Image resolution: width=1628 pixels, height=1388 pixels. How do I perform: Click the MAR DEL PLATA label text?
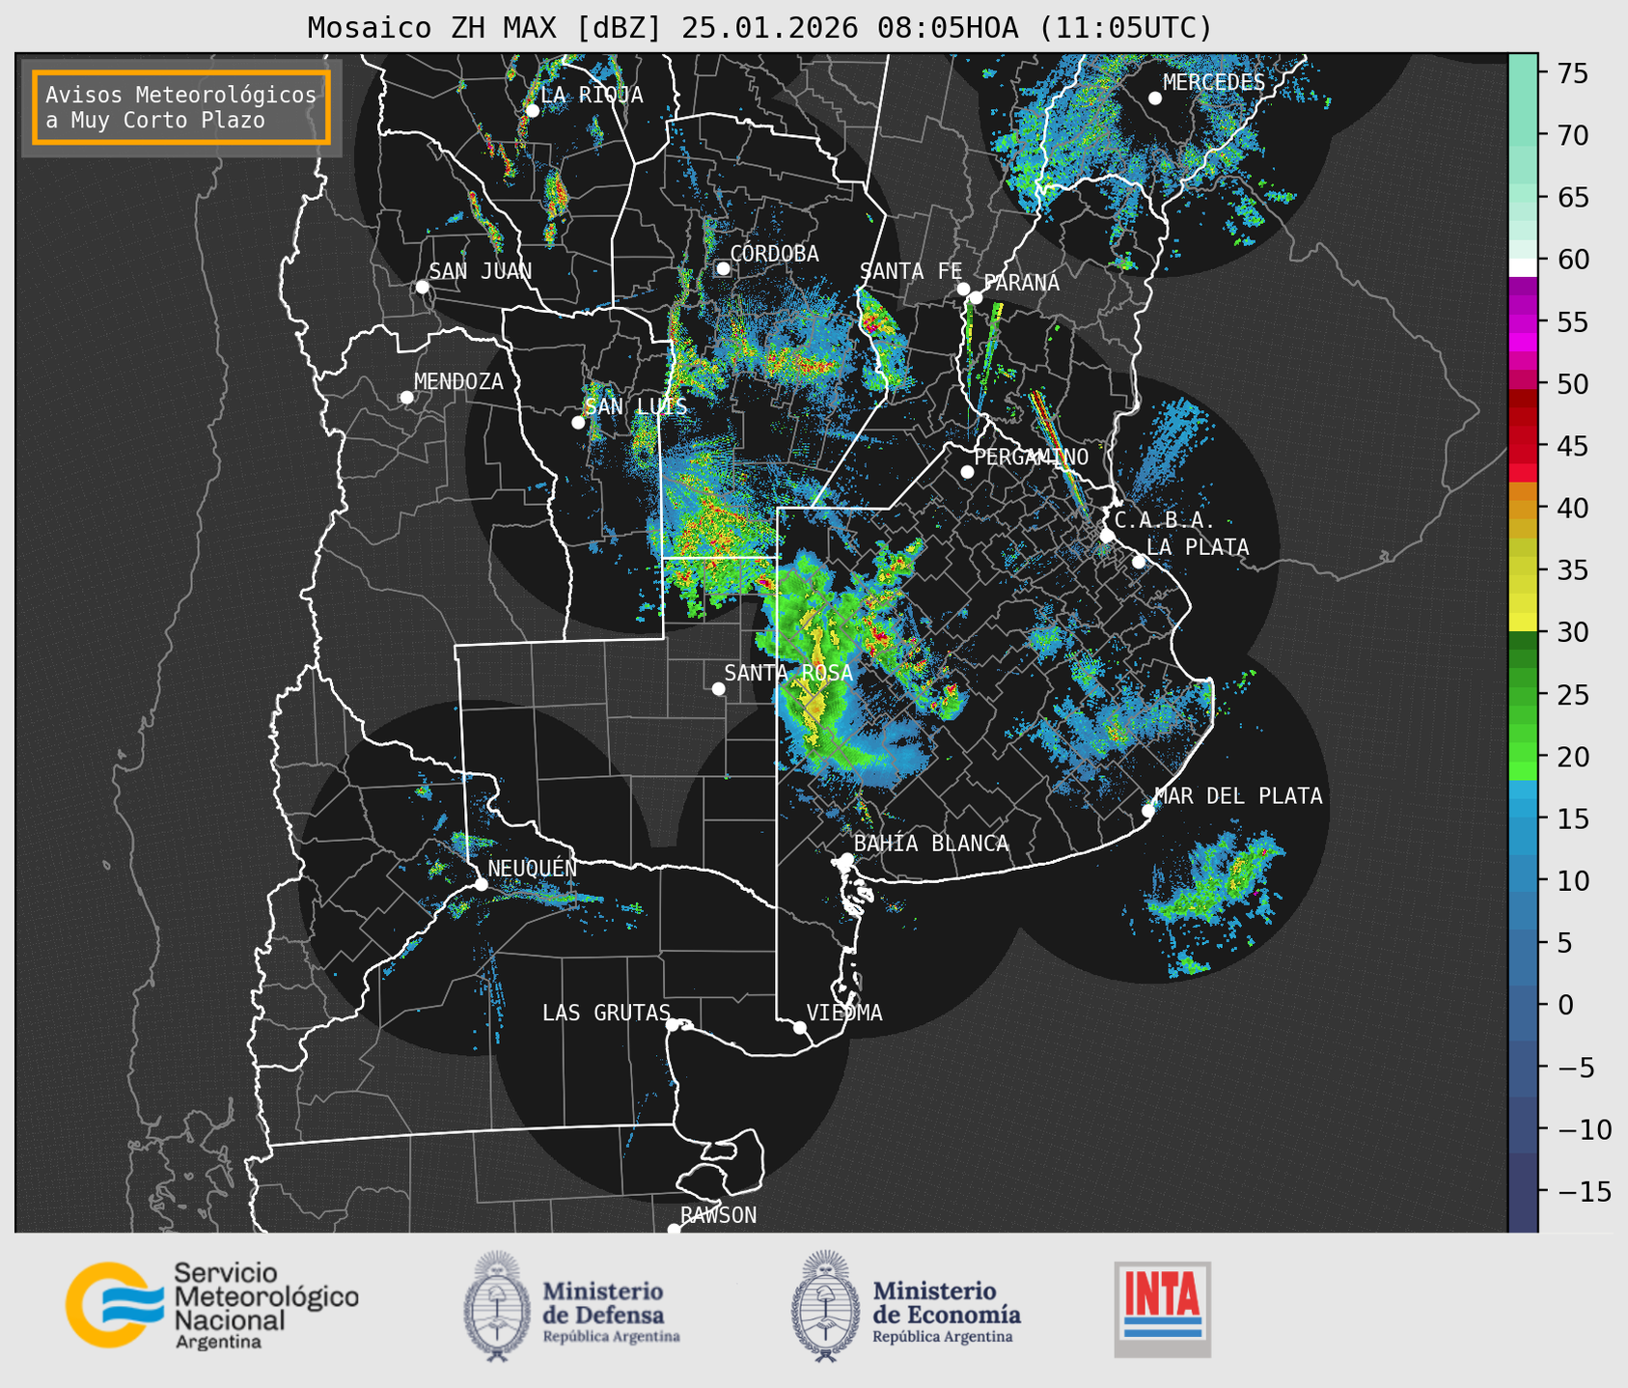pos(1239,796)
